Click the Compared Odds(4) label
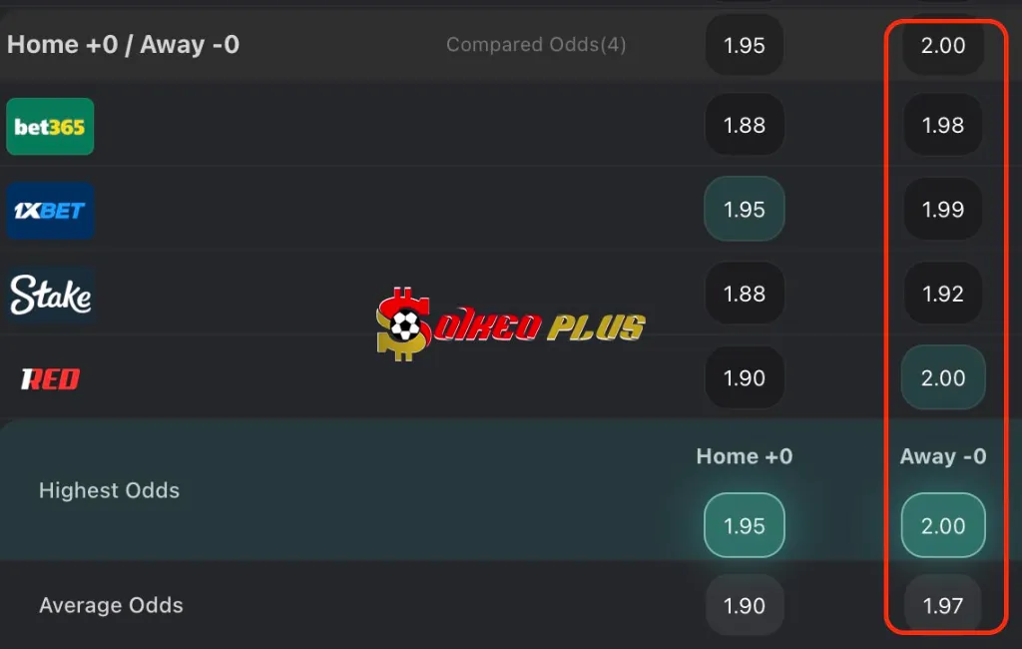 pos(536,44)
